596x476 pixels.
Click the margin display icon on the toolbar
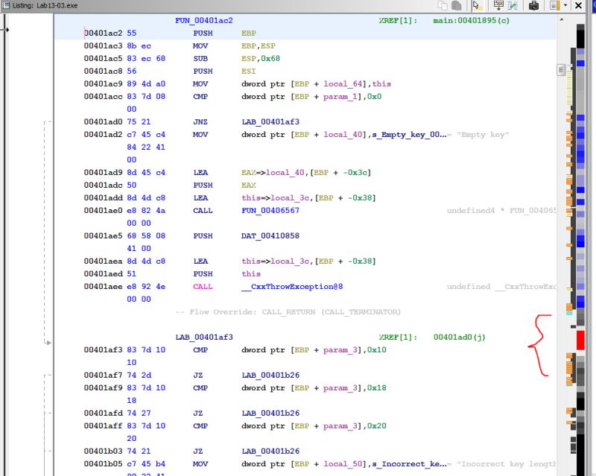[554, 6]
